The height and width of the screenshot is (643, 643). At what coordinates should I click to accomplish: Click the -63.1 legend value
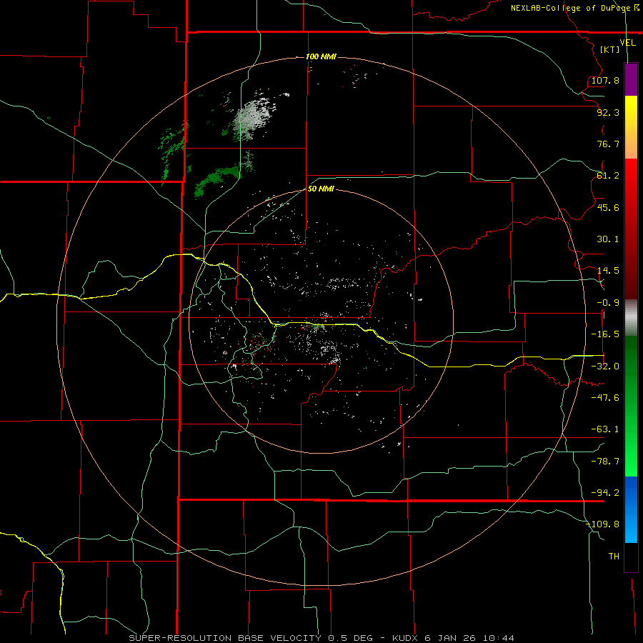[x=605, y=429]
